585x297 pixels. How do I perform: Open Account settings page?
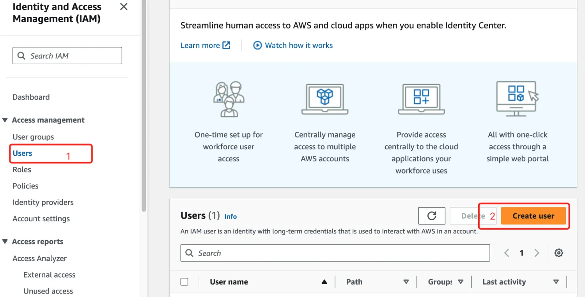tap(41, 219)
